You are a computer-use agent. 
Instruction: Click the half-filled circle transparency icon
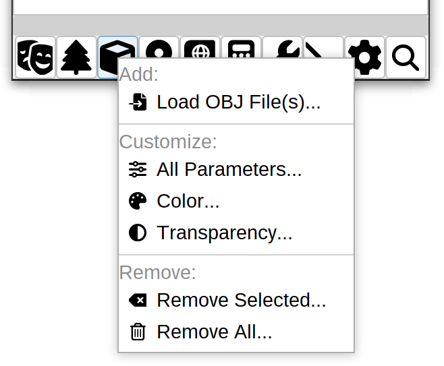(138, 233)
